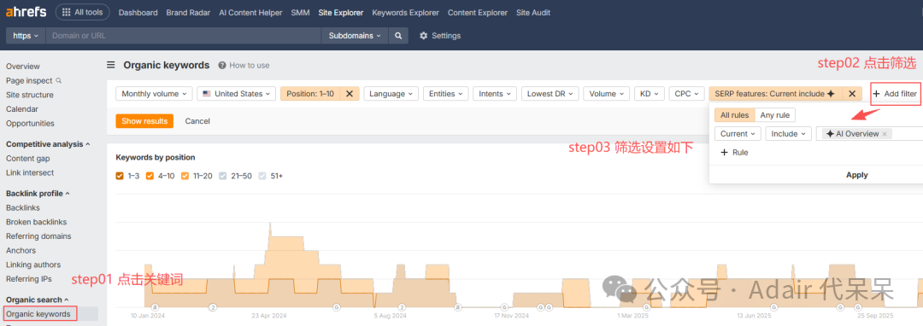Click the Page inspect search icon

(x=58, y=80)
